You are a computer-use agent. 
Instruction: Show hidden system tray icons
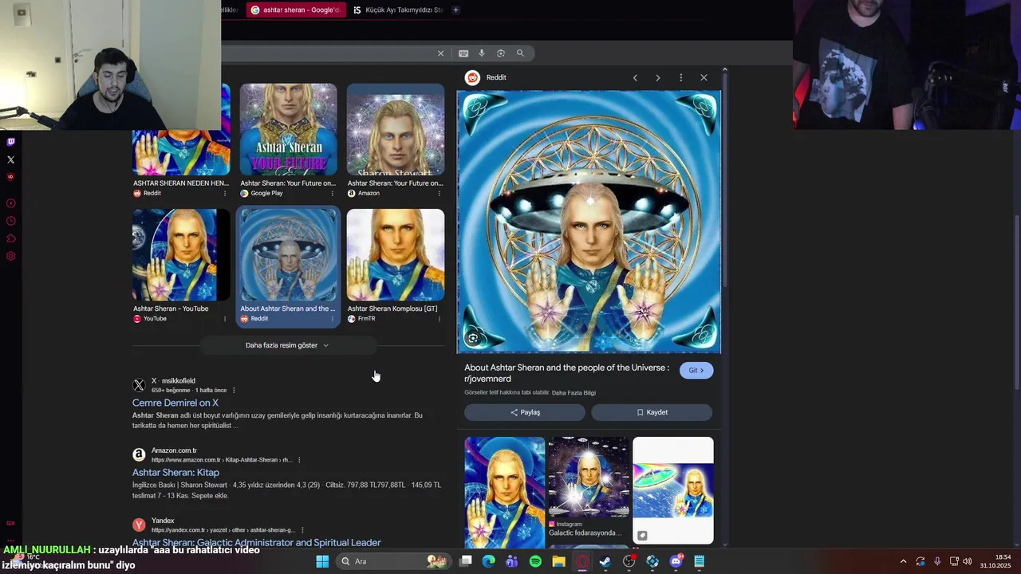click(x=903, y=561)
